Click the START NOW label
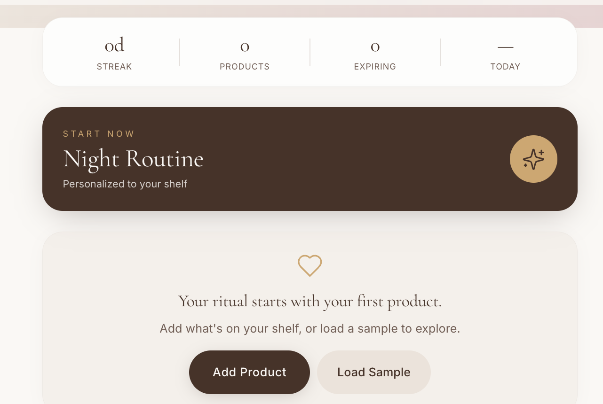Screen dimensions: 603x404 pyautogui.click(x=99, y=133)
